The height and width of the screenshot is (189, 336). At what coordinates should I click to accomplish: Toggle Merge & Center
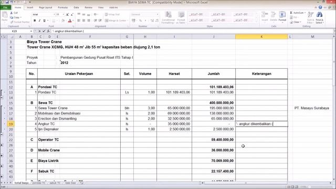point(115,20)
